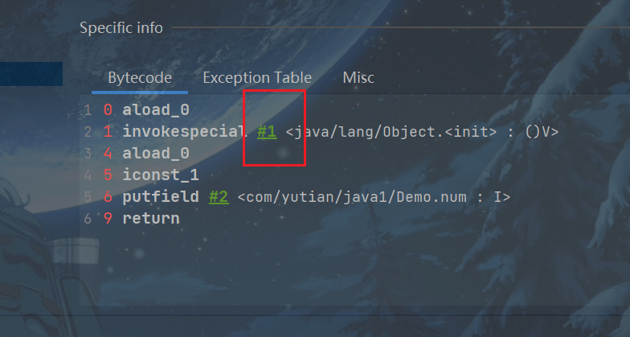
Task: Click bytecode offset 9 before return
Action: click(108, 219)
